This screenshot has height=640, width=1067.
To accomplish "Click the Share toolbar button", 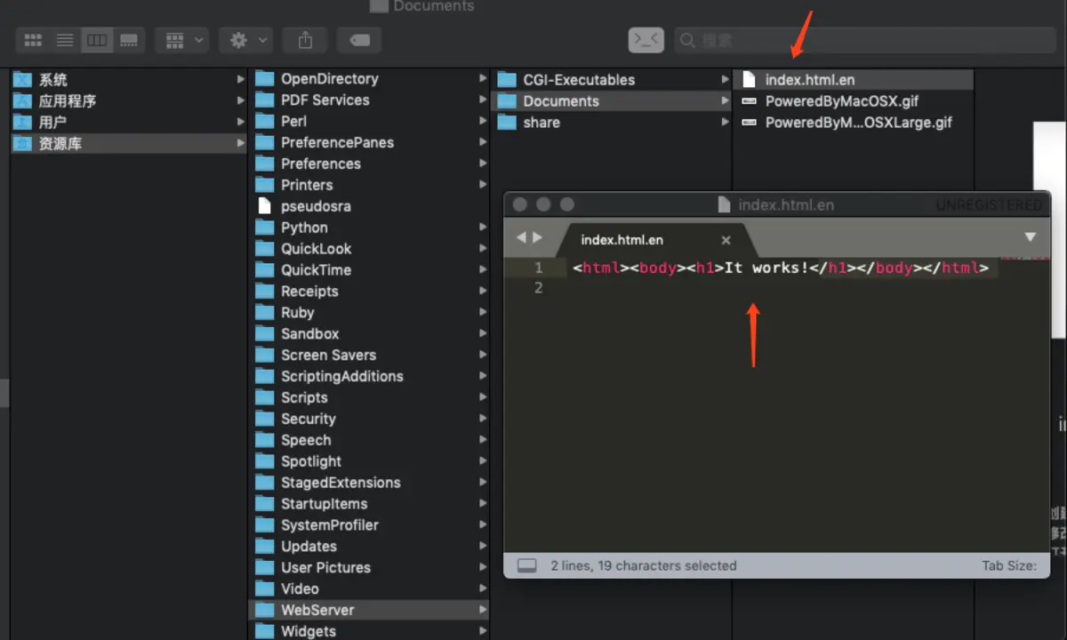I will [305, 40].
